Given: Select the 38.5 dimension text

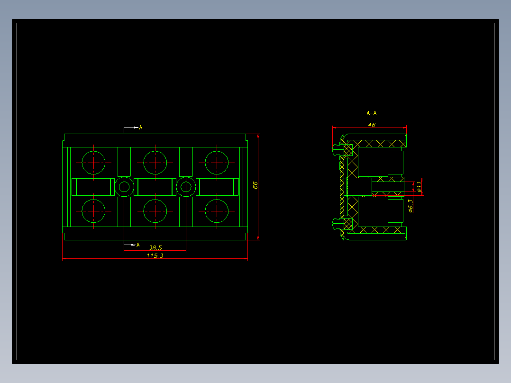Looking at the screenshot, I should click(155, 248).
